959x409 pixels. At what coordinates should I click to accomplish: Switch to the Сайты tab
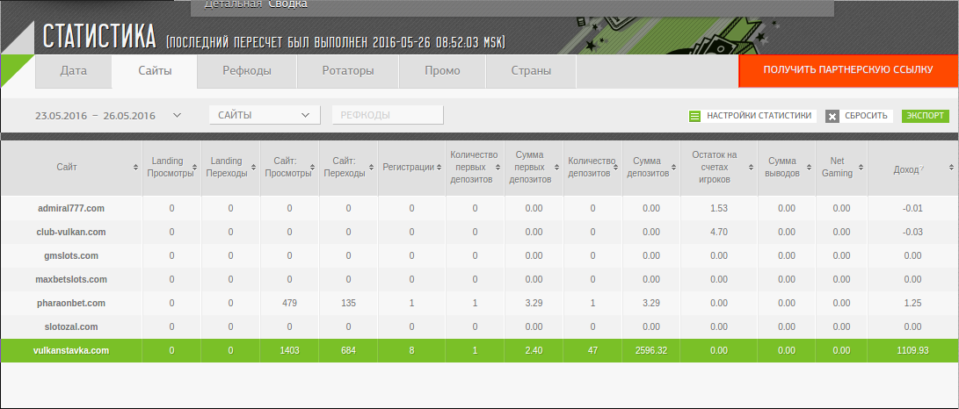tap(155, 71)
